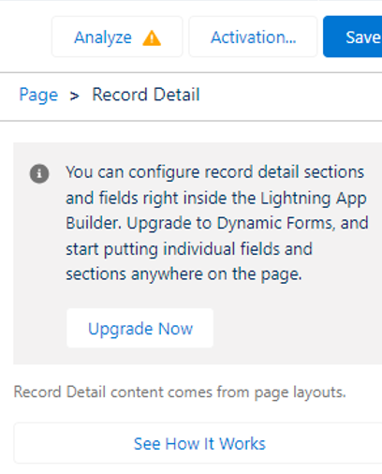
Task: Click the word 'Works' in bottom button
Action: [242, 444]
